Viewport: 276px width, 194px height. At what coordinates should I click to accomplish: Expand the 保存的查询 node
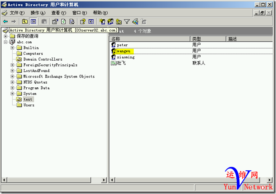click(5, 36)
